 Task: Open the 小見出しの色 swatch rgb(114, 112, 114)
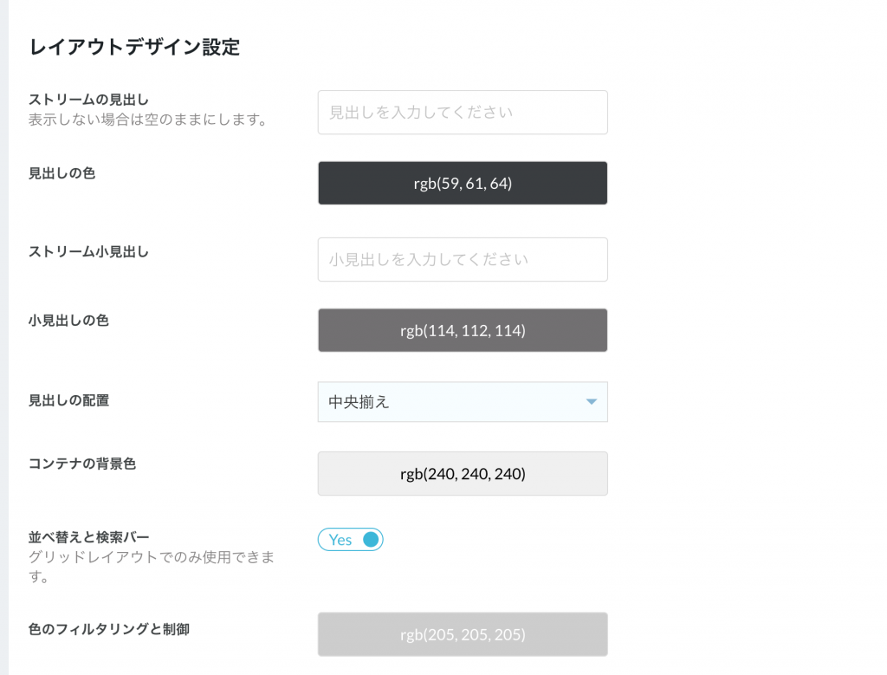pyautogui.click(x=463, y=330)
